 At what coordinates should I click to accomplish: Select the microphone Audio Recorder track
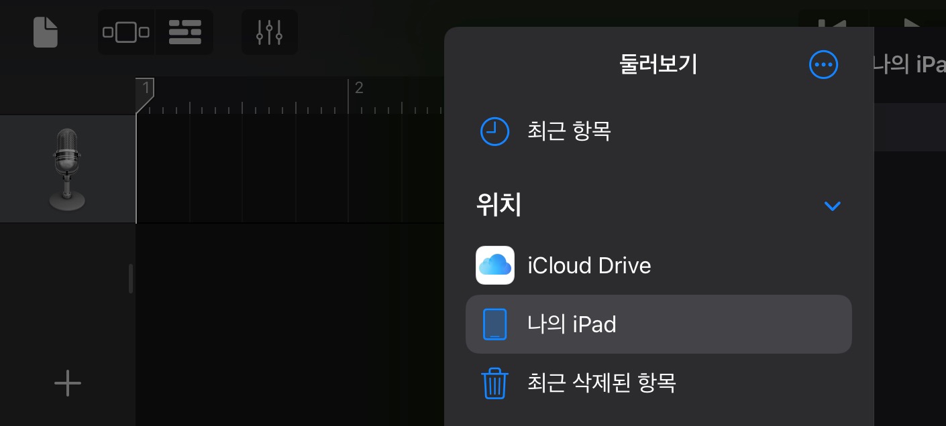[x=67, y=169]
